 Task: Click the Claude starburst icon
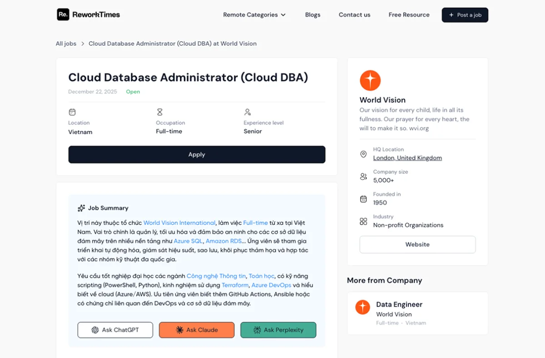tap(180, 330)
